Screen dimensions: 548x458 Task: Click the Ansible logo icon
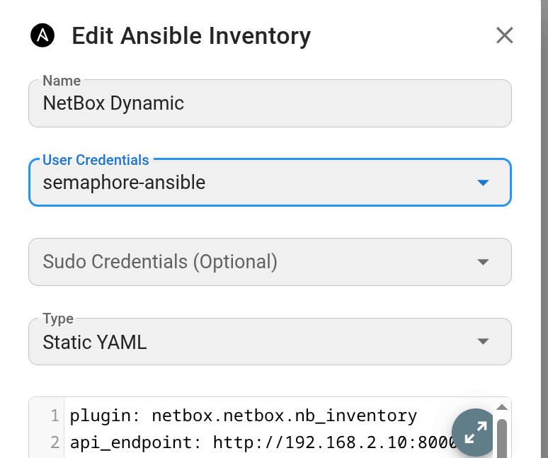[x=42, y=35]
